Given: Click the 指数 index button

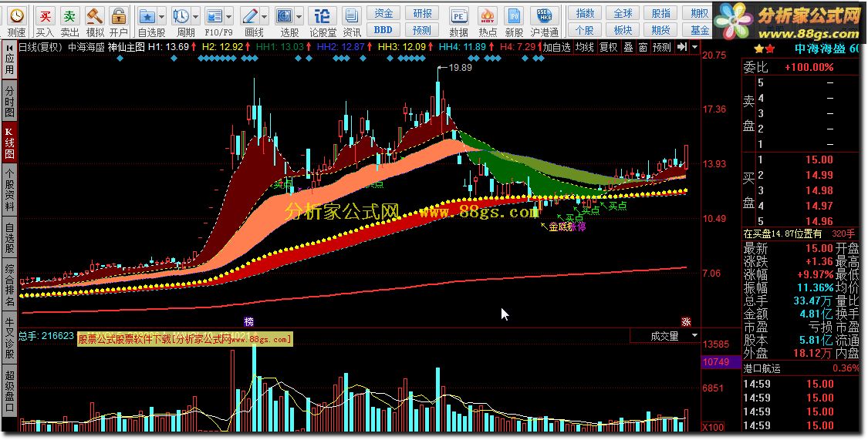Looking at the screenshot, I should (x=586, y=12).
